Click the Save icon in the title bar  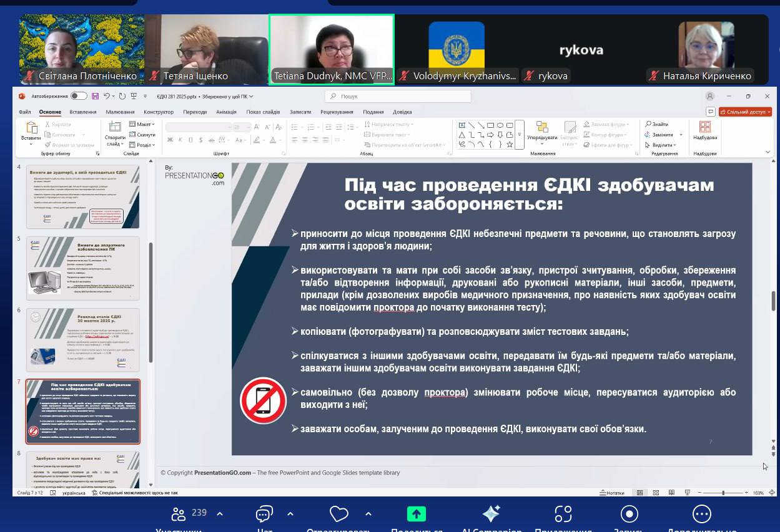pyautogui.click(x=95, y=96)
